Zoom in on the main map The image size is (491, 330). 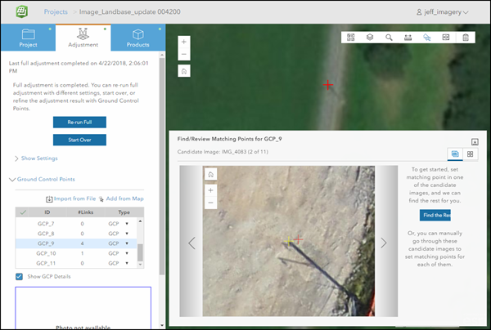183,42
